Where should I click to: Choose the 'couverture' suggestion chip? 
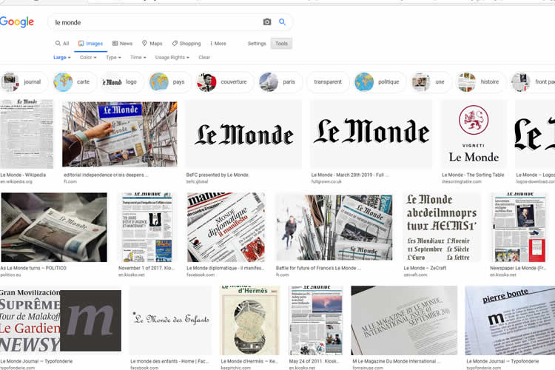224,82
